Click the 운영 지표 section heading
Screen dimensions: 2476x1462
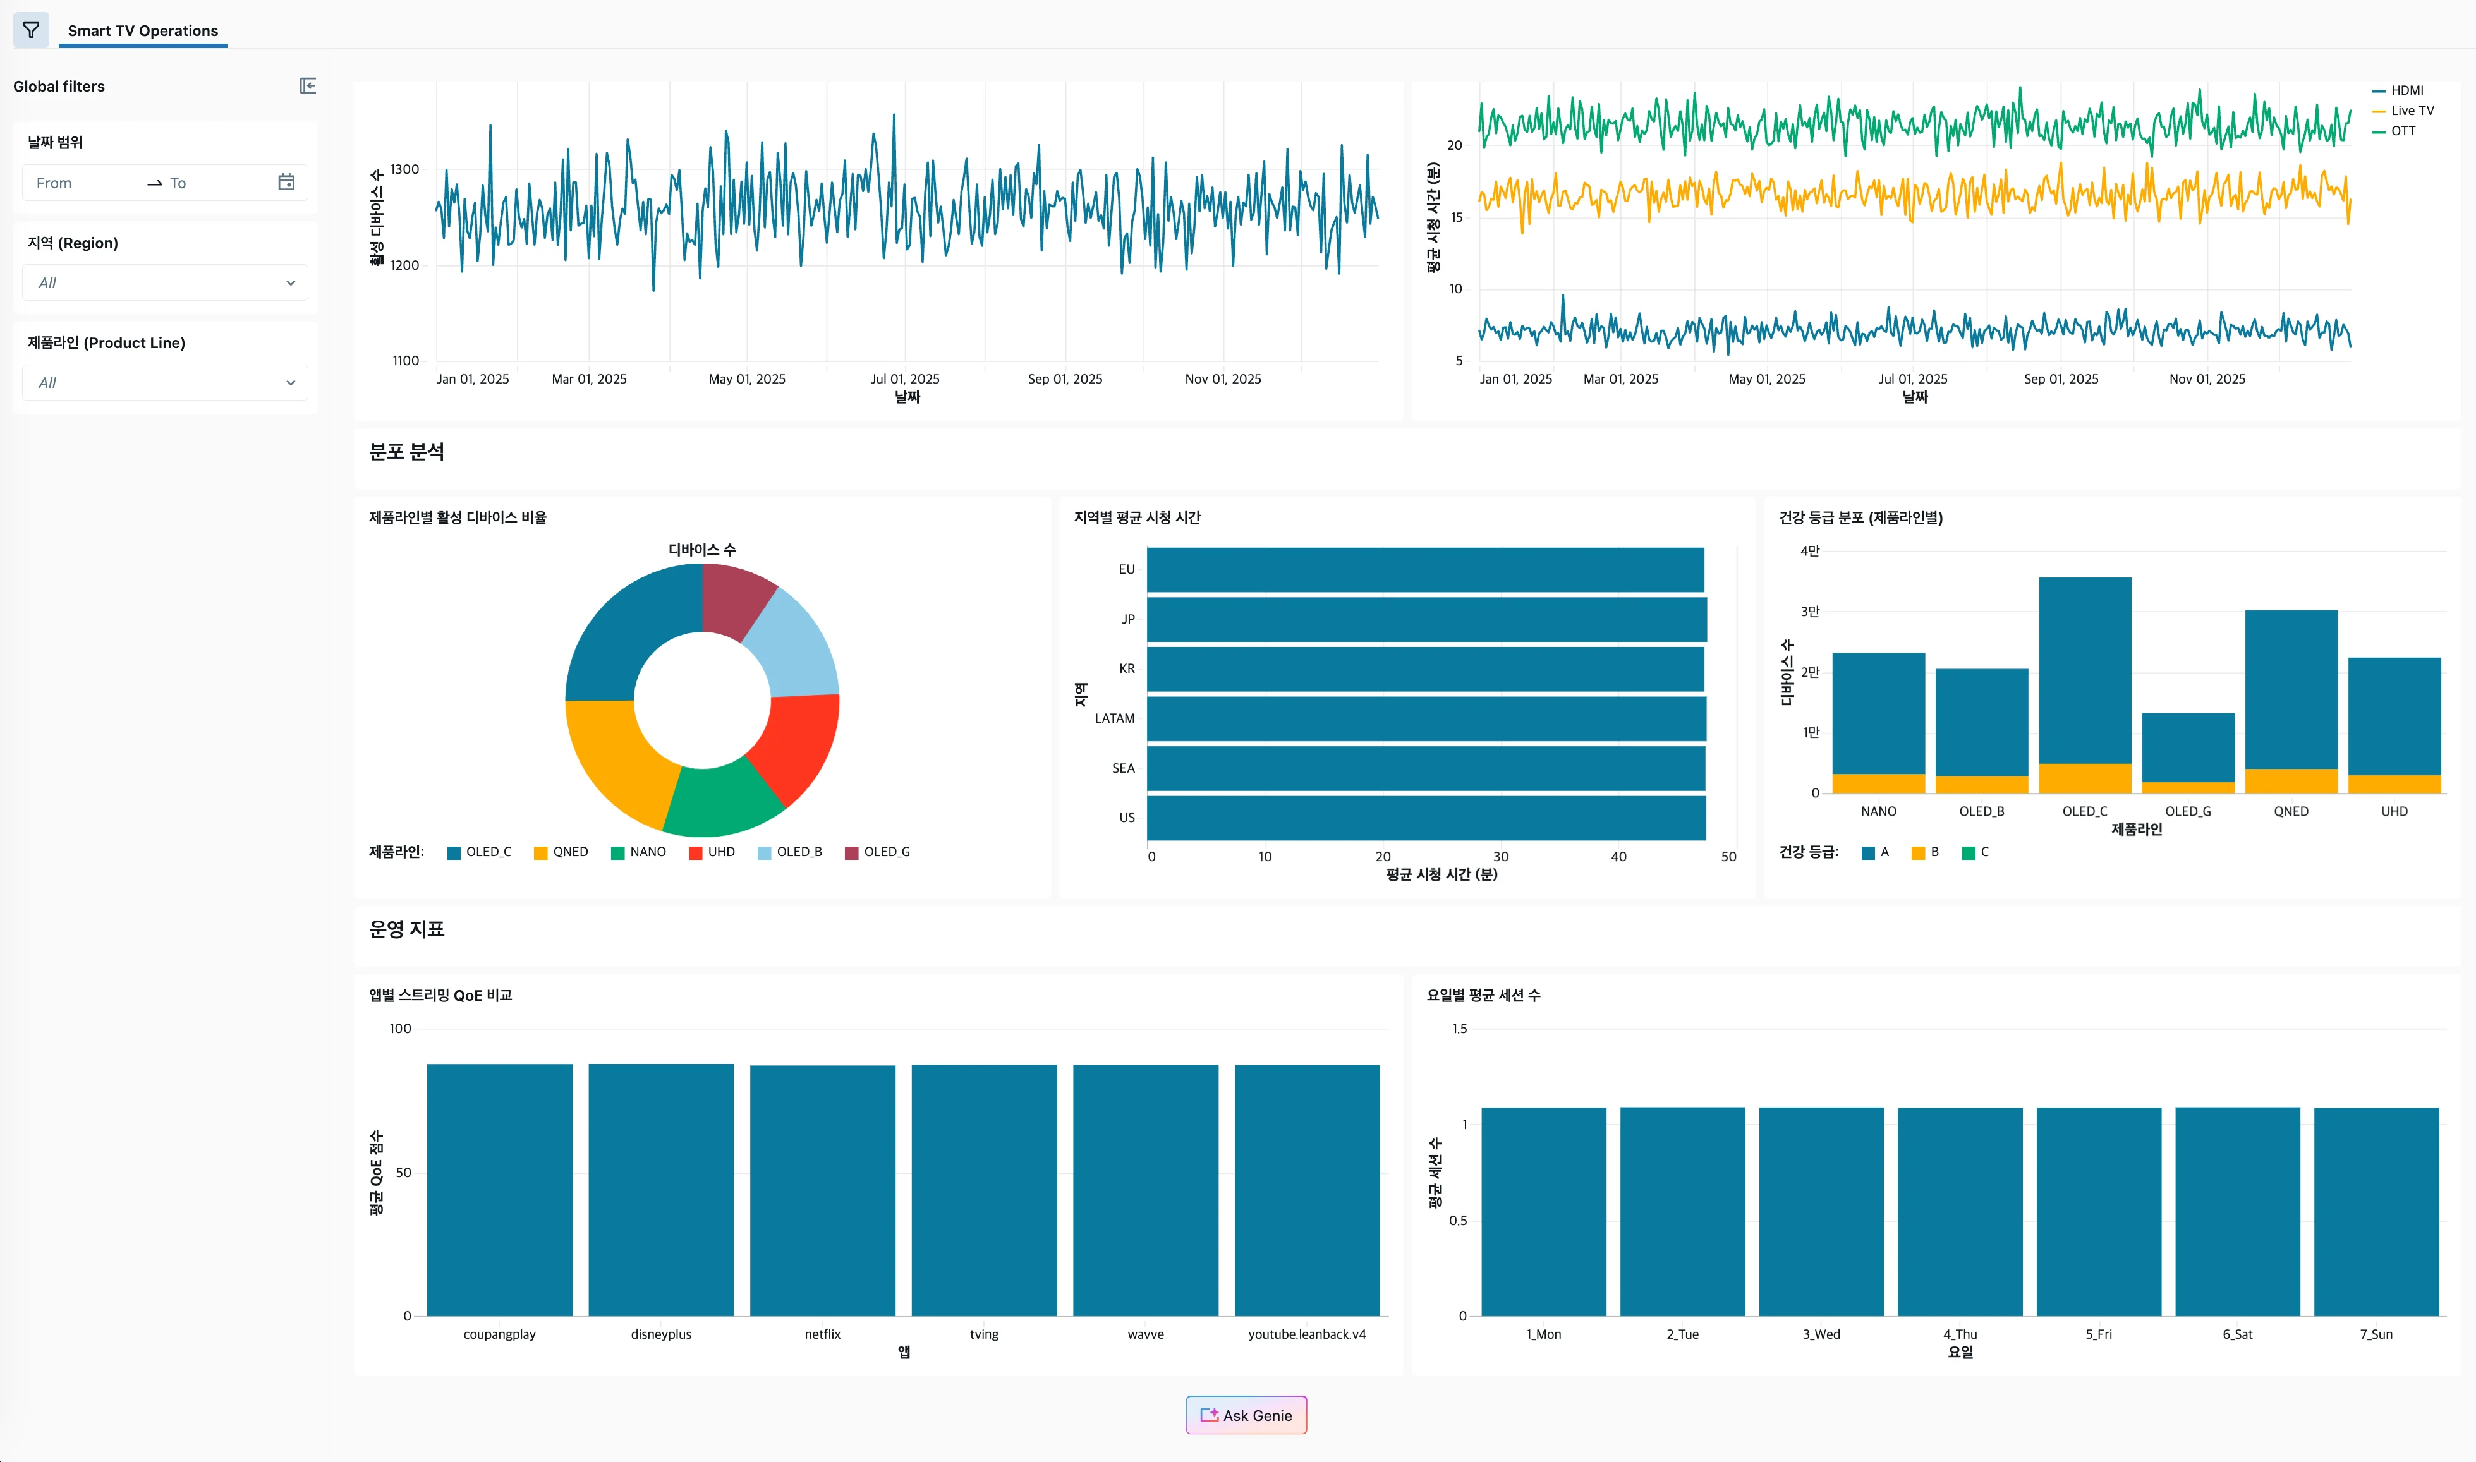click(x=407, y=929)
